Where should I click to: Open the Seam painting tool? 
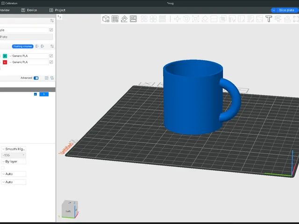[x=242, y=19]
